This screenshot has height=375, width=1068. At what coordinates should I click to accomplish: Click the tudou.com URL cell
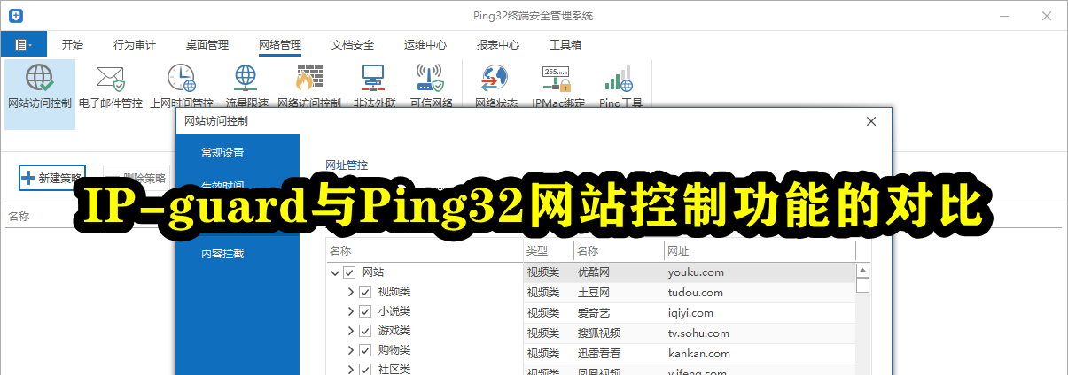696,293
